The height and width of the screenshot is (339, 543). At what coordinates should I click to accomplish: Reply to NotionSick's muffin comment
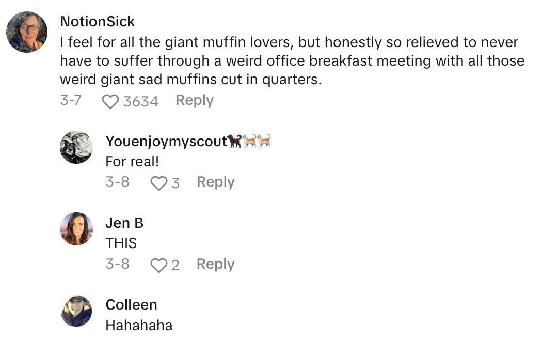click(194, 100)
